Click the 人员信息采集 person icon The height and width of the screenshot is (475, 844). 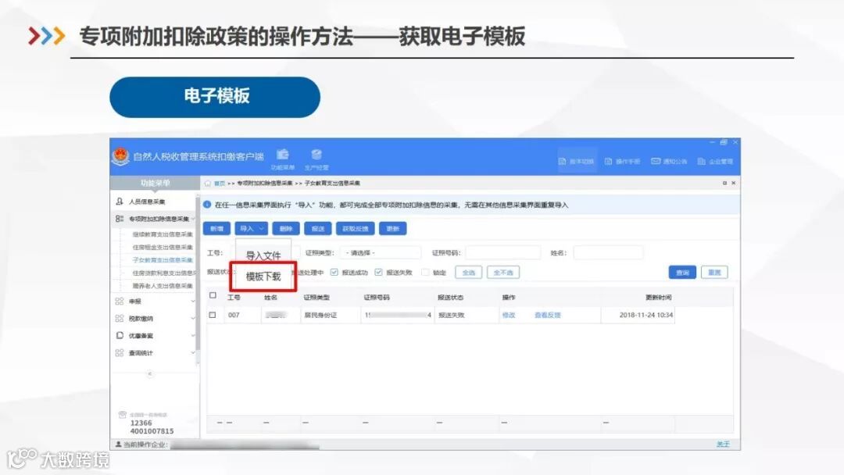(120, 202)
